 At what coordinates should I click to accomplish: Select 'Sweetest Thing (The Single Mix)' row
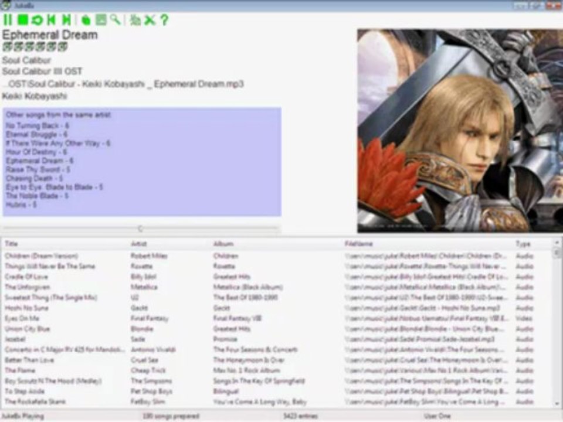276,298
